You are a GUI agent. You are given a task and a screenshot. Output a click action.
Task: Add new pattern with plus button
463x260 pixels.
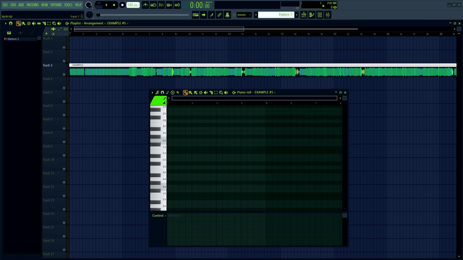pyautogui.click(x=296, y=14)
